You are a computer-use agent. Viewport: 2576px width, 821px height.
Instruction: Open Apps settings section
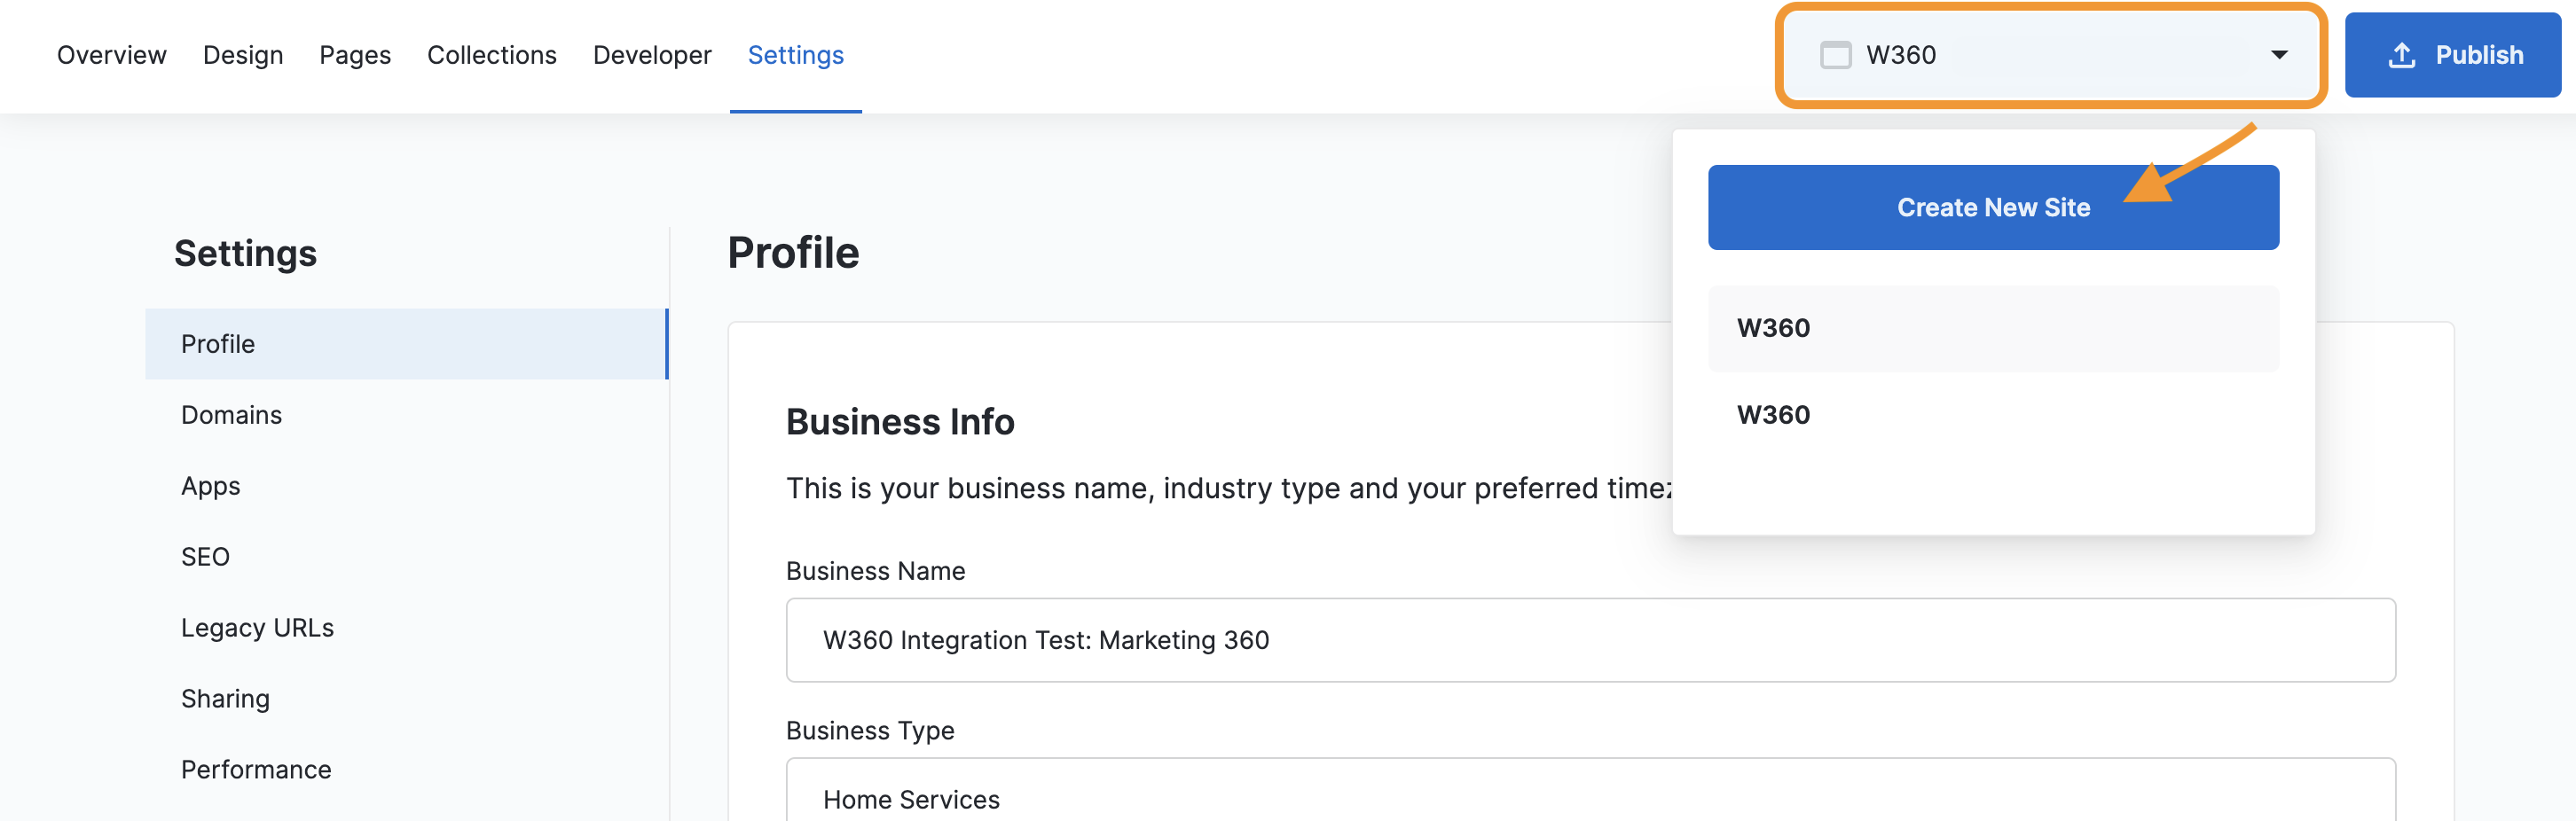coord(210,486)
